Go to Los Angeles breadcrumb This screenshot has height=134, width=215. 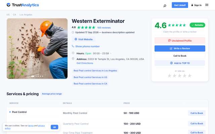click(x=26, y=15)
